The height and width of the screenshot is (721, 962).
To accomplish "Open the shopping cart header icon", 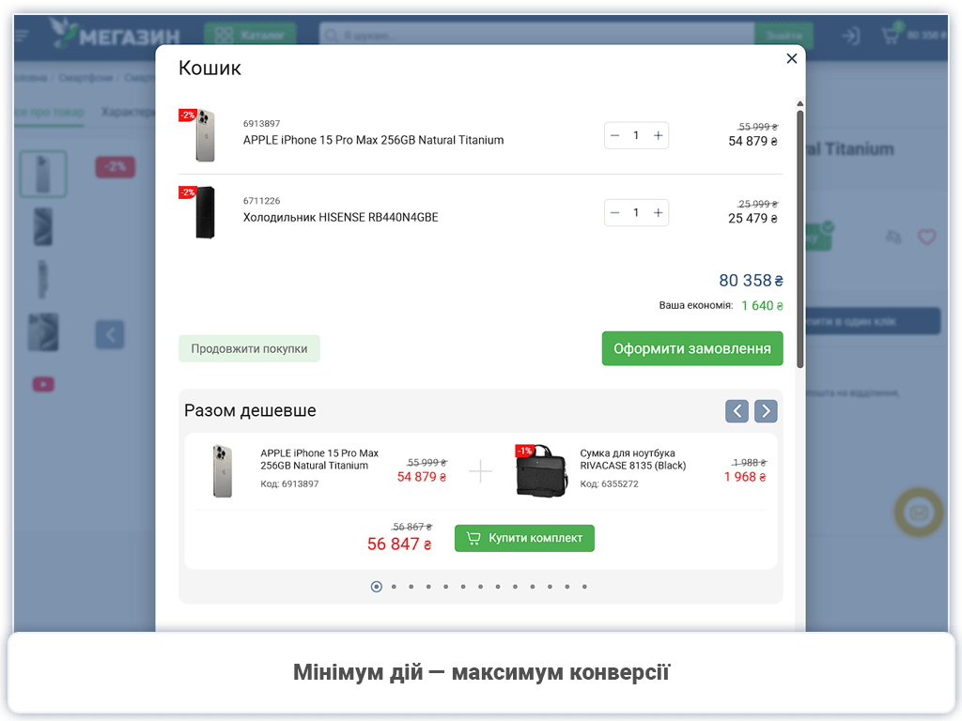I will pyautogui.click(x=891, y=35).
